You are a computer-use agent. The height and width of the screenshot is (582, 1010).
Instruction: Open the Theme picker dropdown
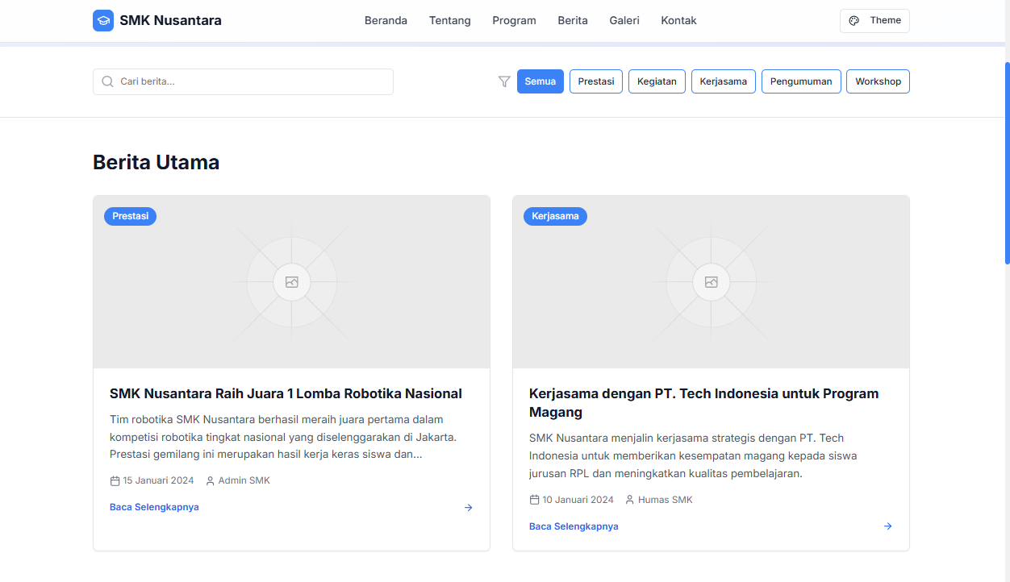pos(874,21)
